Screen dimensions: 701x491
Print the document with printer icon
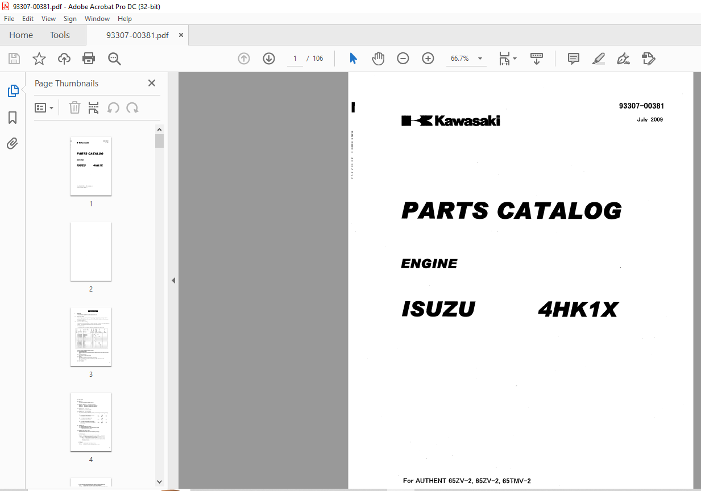89,59
